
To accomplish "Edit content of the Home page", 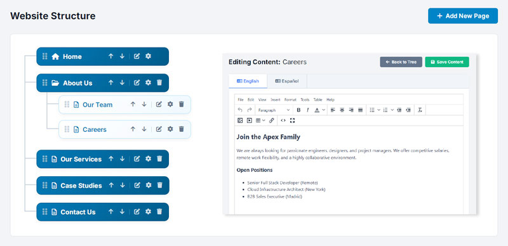I will click(137, 56).
